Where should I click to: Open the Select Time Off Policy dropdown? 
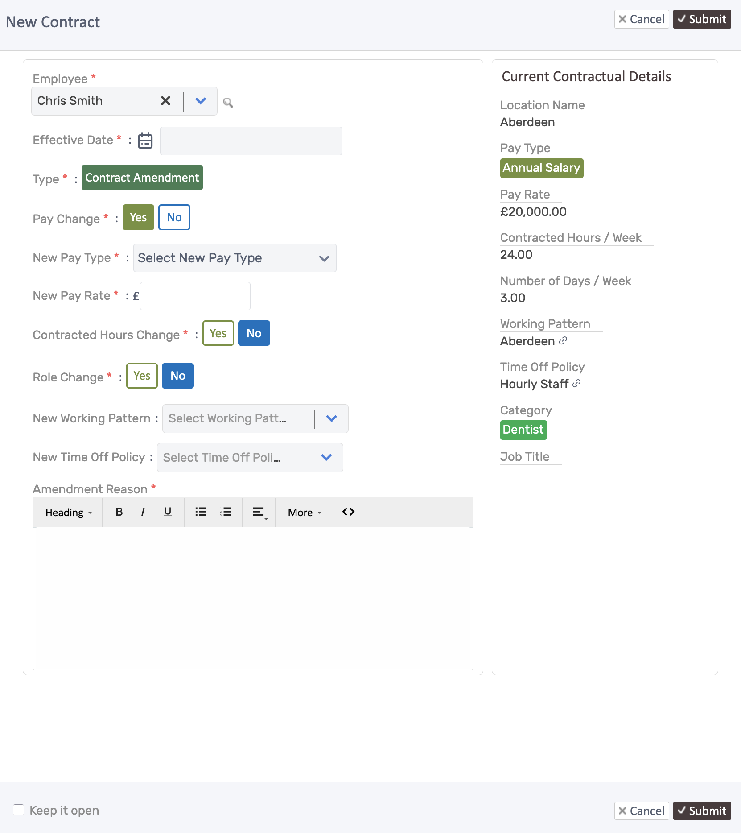point(326,457)
